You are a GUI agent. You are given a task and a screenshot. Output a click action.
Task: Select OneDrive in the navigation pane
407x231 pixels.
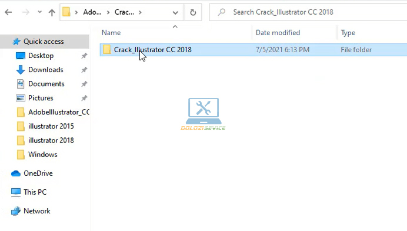click(x=38, y=174)
